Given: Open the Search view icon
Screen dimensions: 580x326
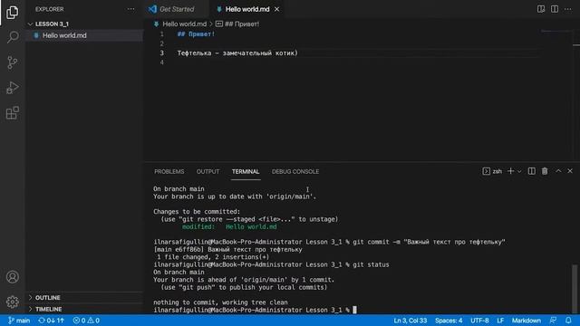Looking at the screenshot, I should coord(13,37).
